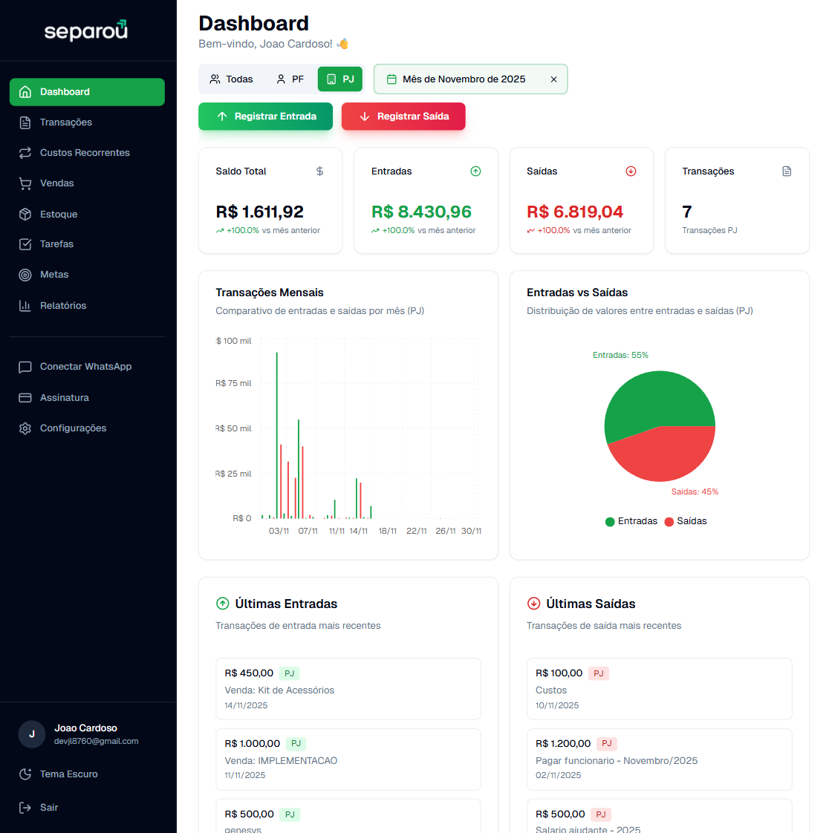Toggle the Entradas legend color swatch

[608, 521]
